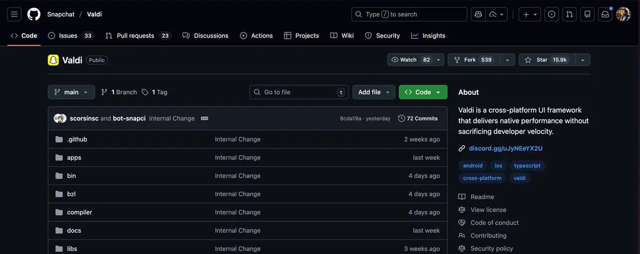Select the valdi topic tag
The height and width of the screenshot is (254, 640).
point(519,178)
